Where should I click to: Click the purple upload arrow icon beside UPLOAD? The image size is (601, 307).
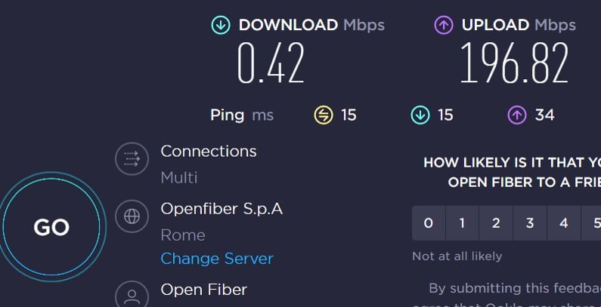(x=444, y=25)
